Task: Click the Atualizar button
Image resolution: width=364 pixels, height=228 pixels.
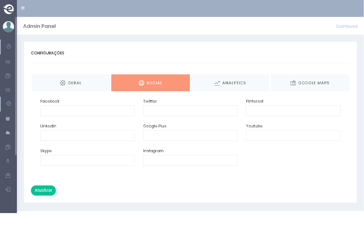Action: point(43,191)
